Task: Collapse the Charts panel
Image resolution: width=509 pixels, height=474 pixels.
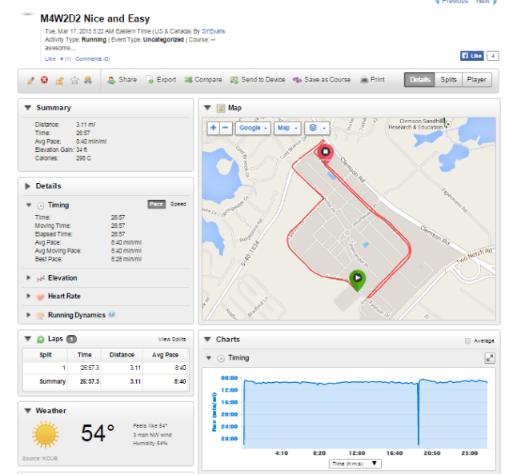Action: point(207,340)
